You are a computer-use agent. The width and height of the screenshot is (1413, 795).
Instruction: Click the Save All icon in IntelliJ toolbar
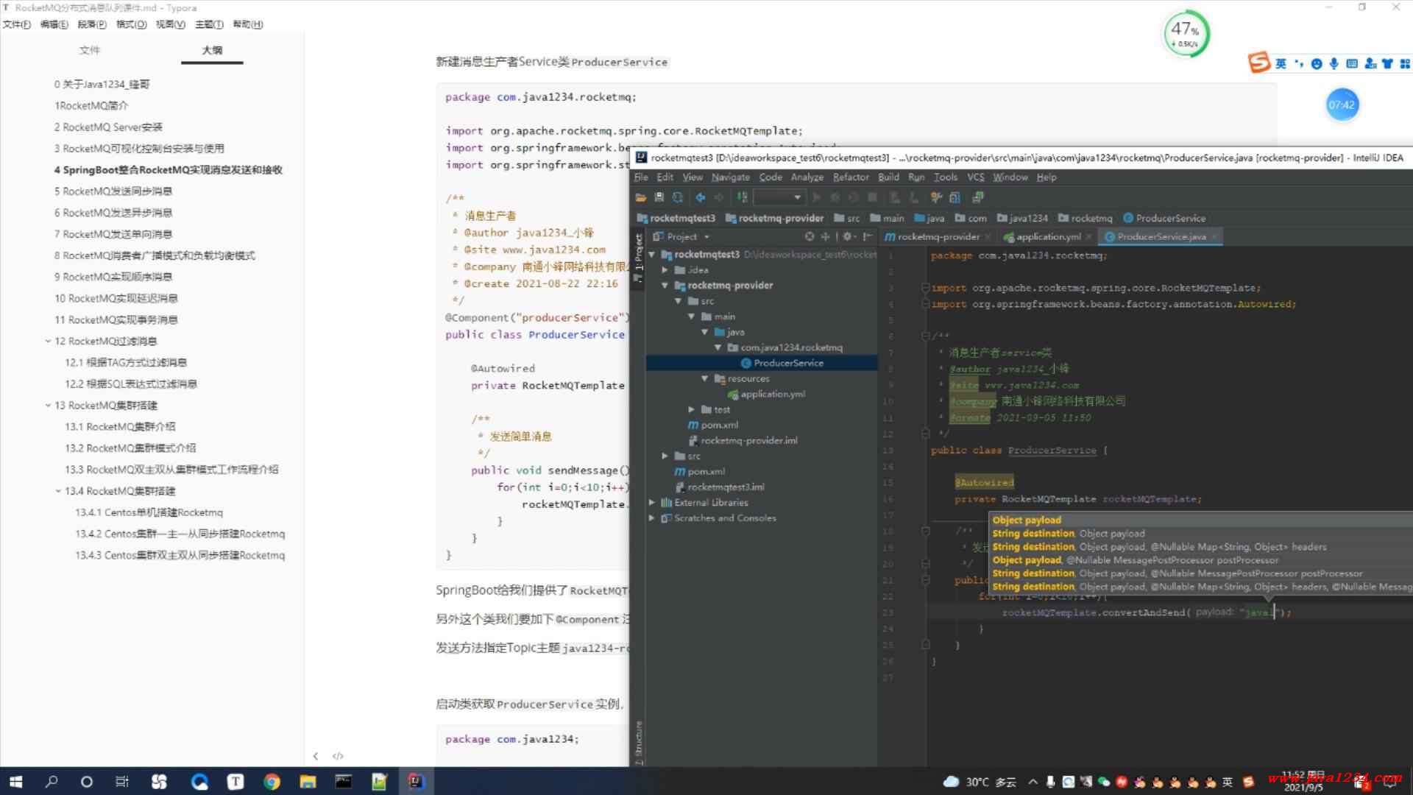point(659,197)
